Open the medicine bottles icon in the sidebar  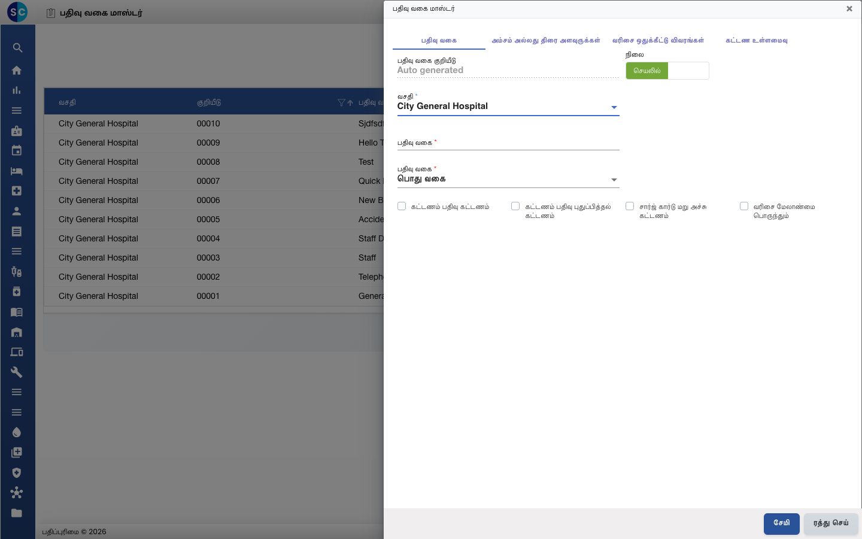coord(17,271)
